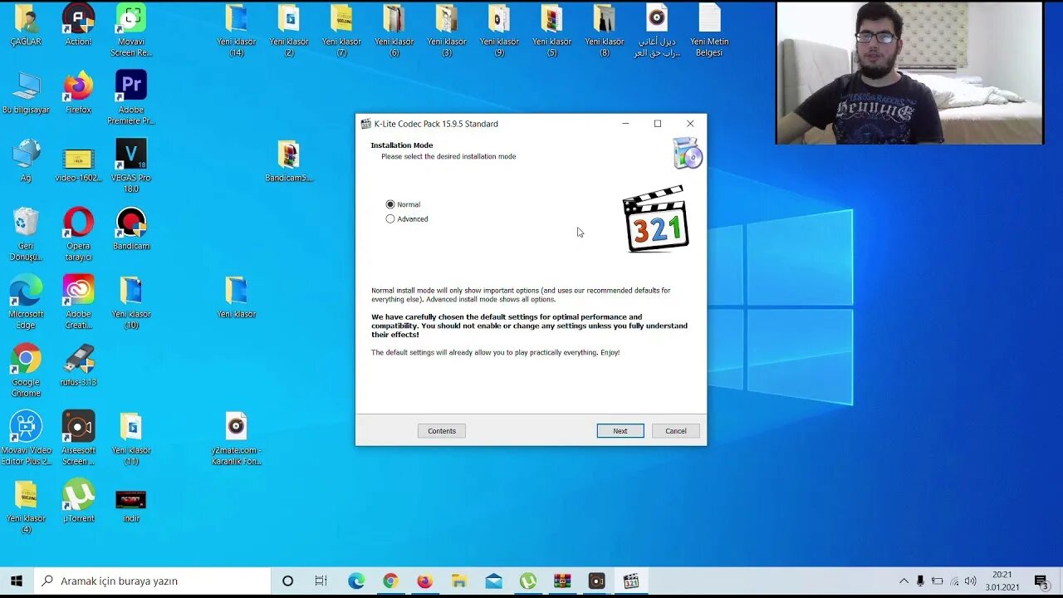Open Microsoft Edge desktop shortcut
This screenshot has width=1063, height=598.
[26, 302]
